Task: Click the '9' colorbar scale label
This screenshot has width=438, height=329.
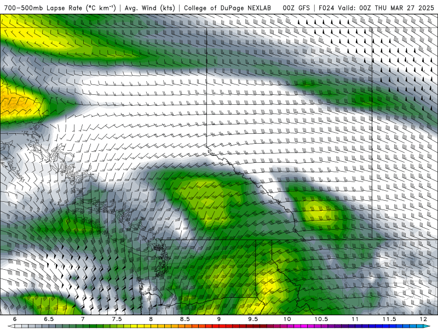Action: pos(218,319)
